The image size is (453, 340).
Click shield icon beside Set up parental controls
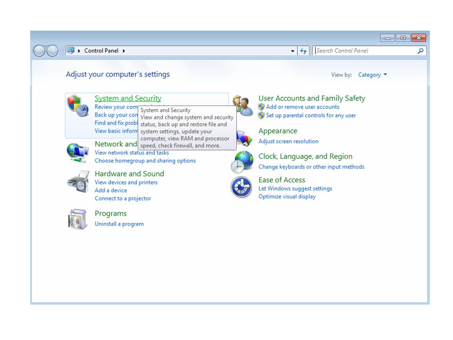(261, 115)
